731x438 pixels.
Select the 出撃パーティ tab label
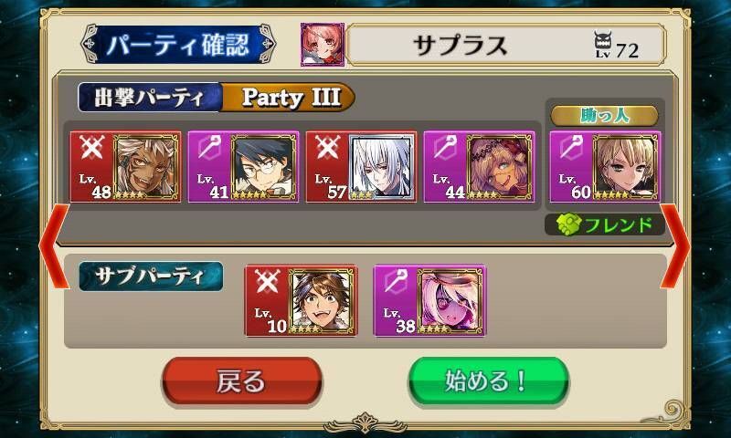coord(150,98)
